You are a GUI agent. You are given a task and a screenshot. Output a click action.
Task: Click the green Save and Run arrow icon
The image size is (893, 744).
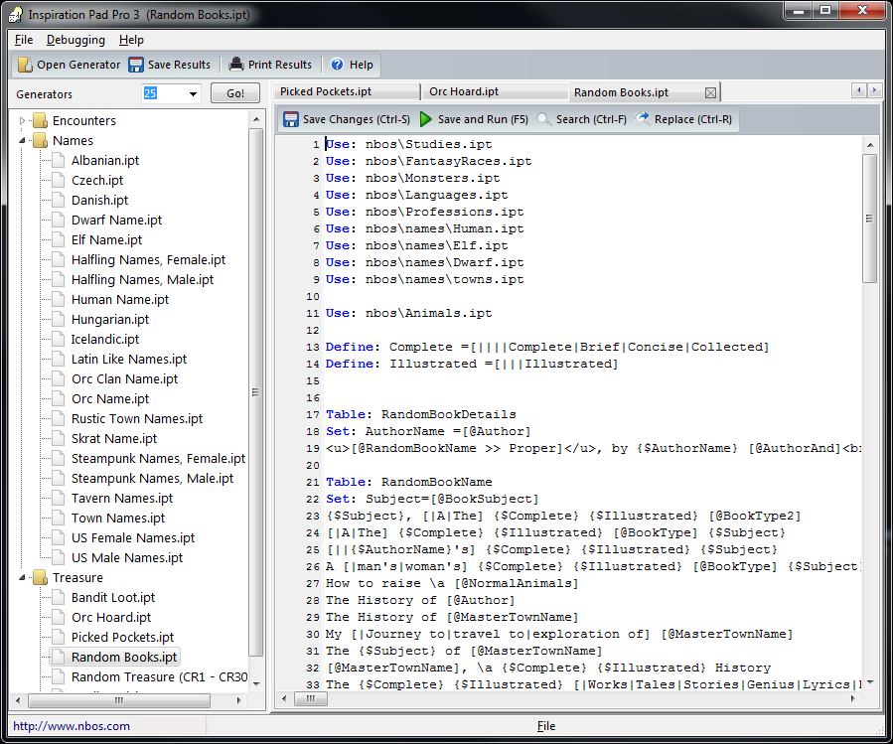tap(425, 119)
